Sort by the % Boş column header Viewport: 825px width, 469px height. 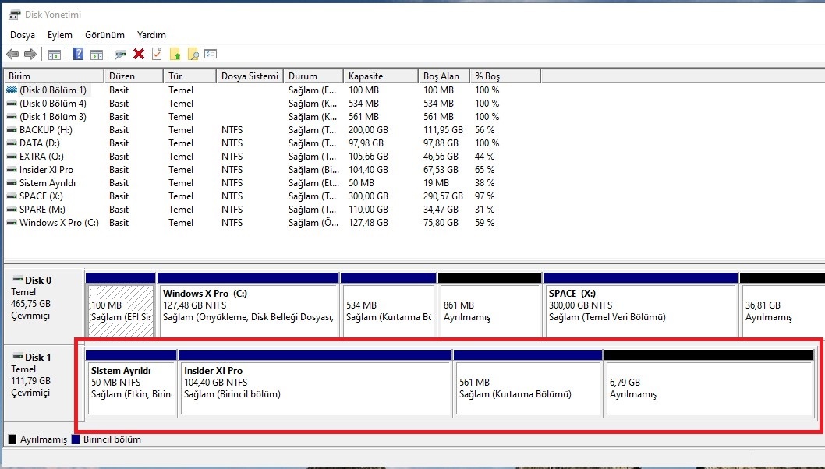[x=505, y=76]
